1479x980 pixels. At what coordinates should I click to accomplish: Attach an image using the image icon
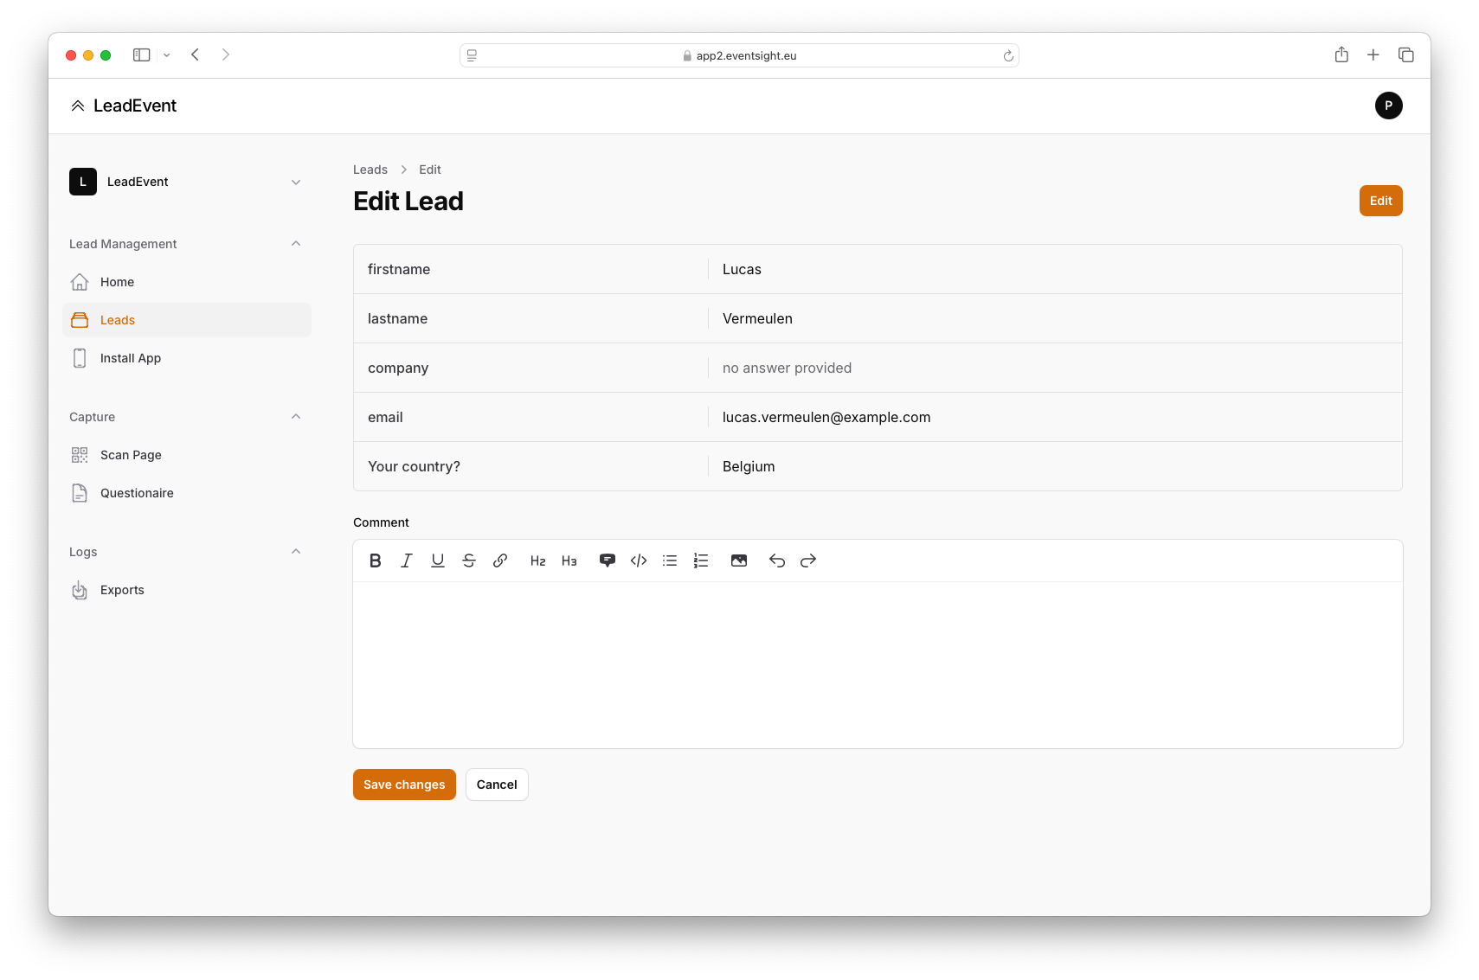point(739,560)
